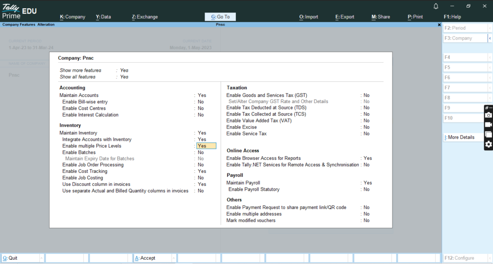This screenshot has height=264, width=493.
Task: Click Enable Payment Request QR code label
Action: tap(286, 208)
